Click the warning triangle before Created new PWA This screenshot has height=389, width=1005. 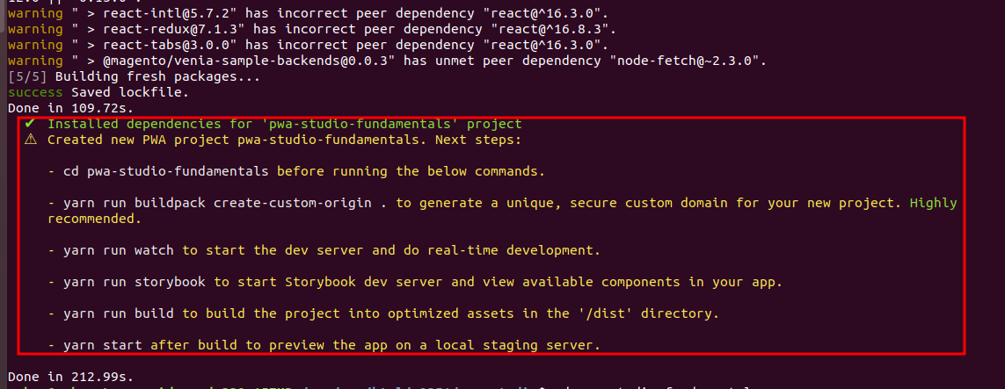pyautogui.click(x=30, y=140)
